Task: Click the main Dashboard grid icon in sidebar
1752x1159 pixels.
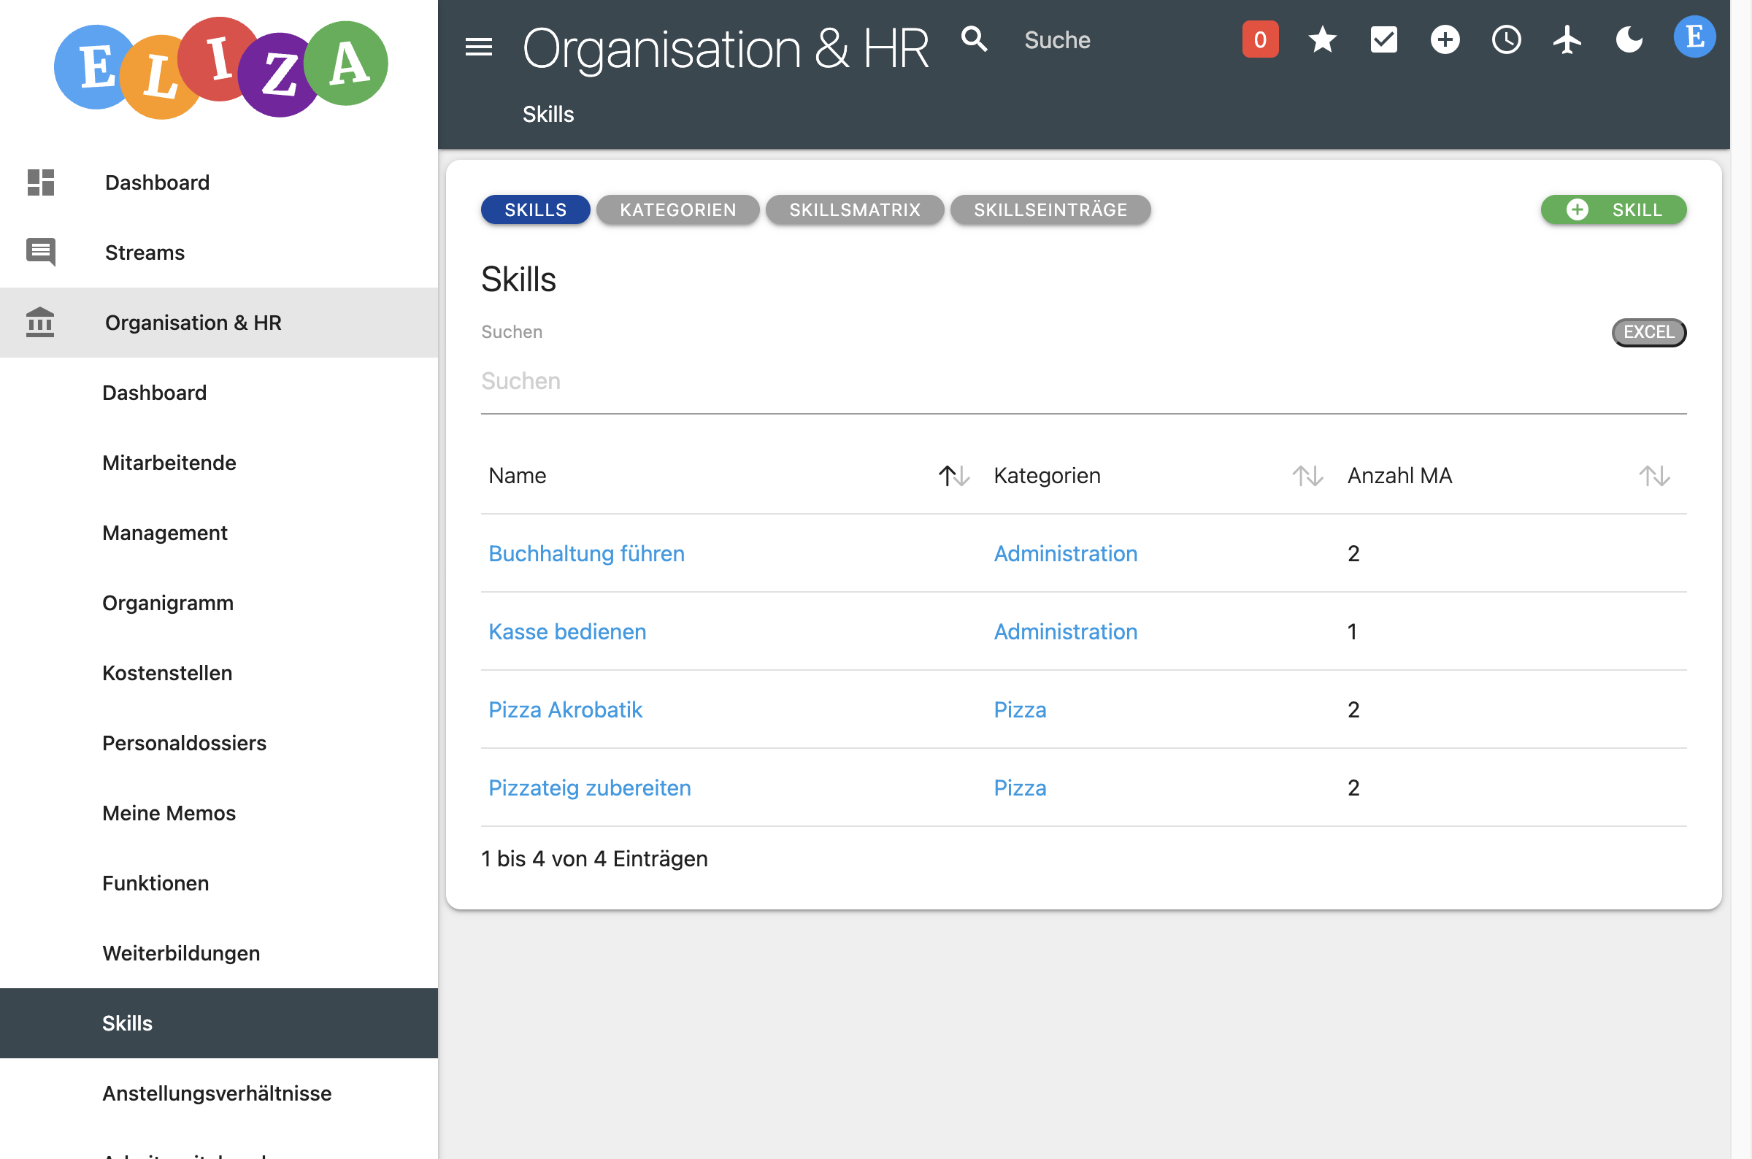Action: pyautogui.click(x=41, y=182)
